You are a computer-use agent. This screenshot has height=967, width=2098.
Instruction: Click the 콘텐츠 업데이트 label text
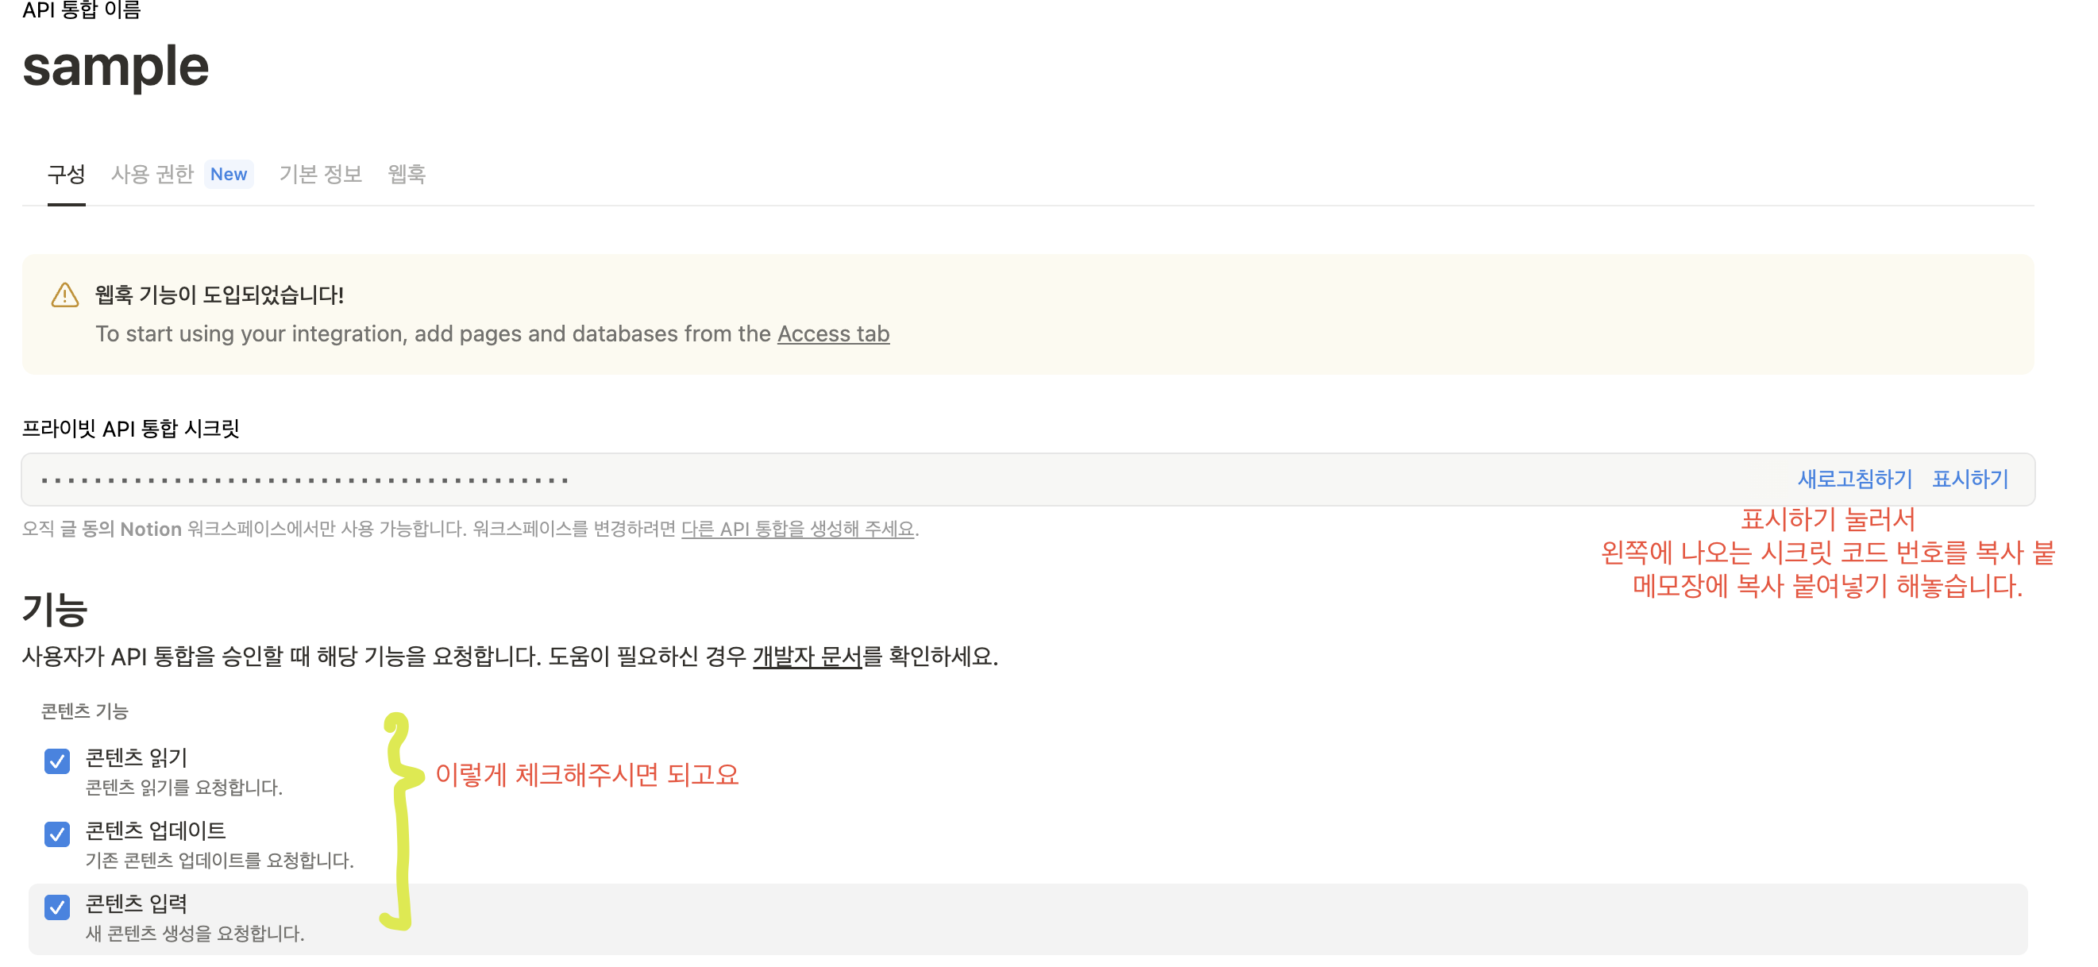(156, 830)
